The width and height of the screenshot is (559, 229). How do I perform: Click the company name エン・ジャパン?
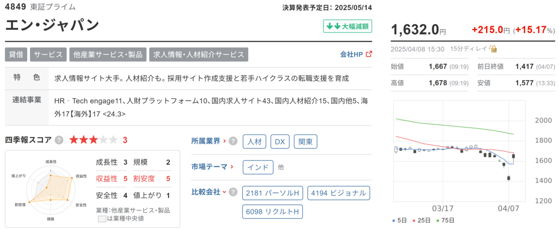[52, 25]
